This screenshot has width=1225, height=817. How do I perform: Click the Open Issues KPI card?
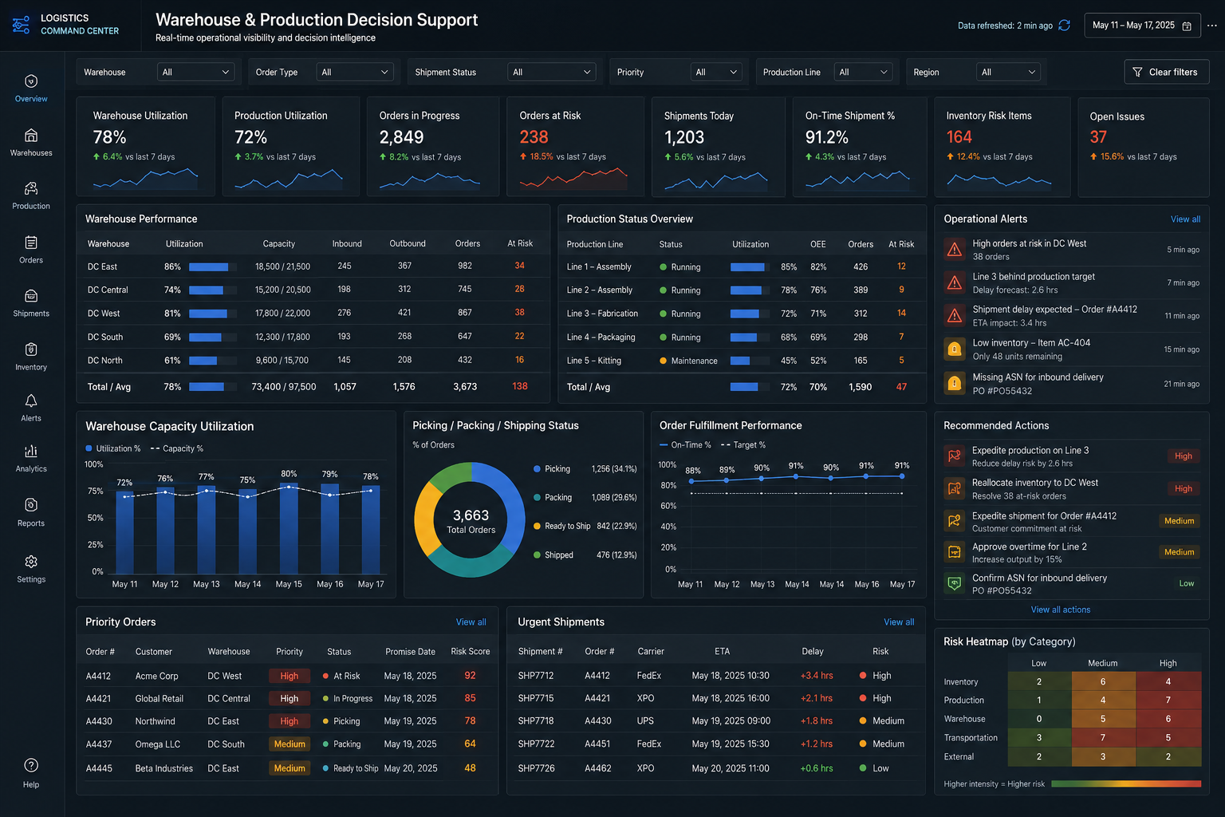[1144, 147]
